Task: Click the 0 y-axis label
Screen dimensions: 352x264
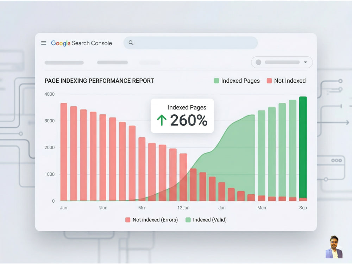Action: pyautogui.click(x=53, y=201)
